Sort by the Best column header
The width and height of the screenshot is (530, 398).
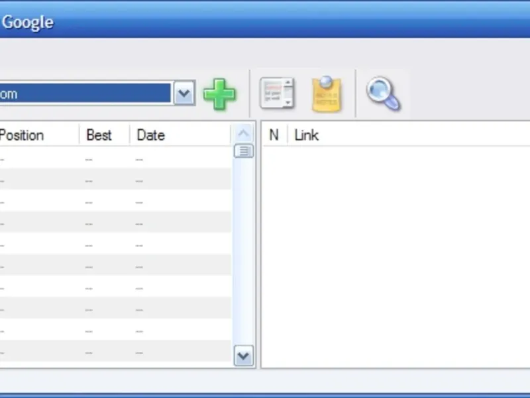coord(105,135)
